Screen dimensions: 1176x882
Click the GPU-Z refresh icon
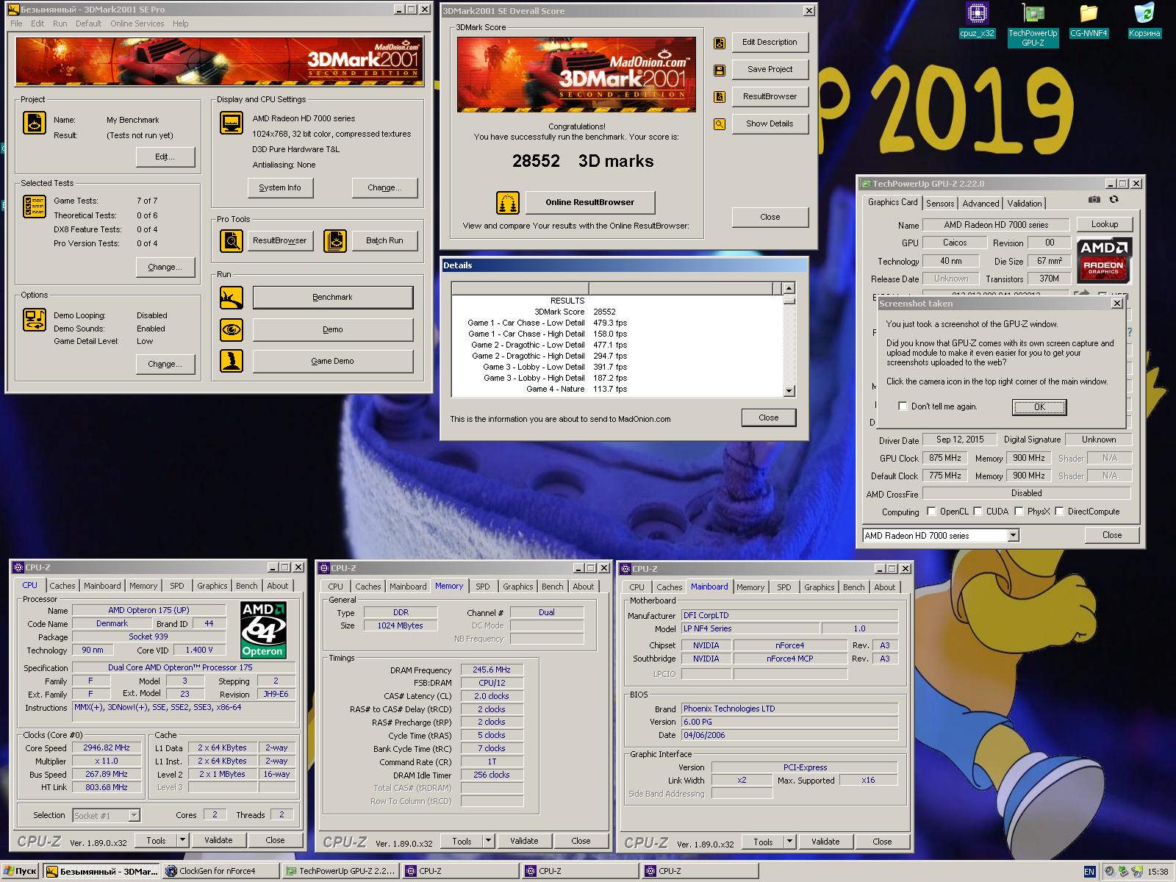click(1114, 200)
